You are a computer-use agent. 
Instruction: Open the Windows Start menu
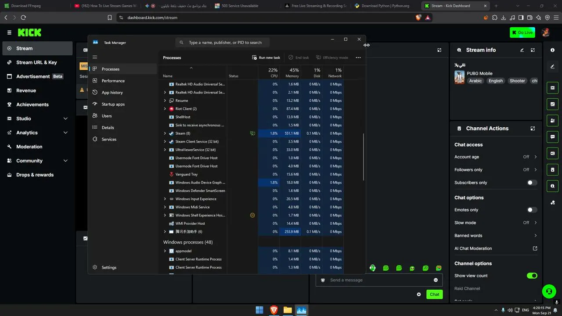[259, 310]
